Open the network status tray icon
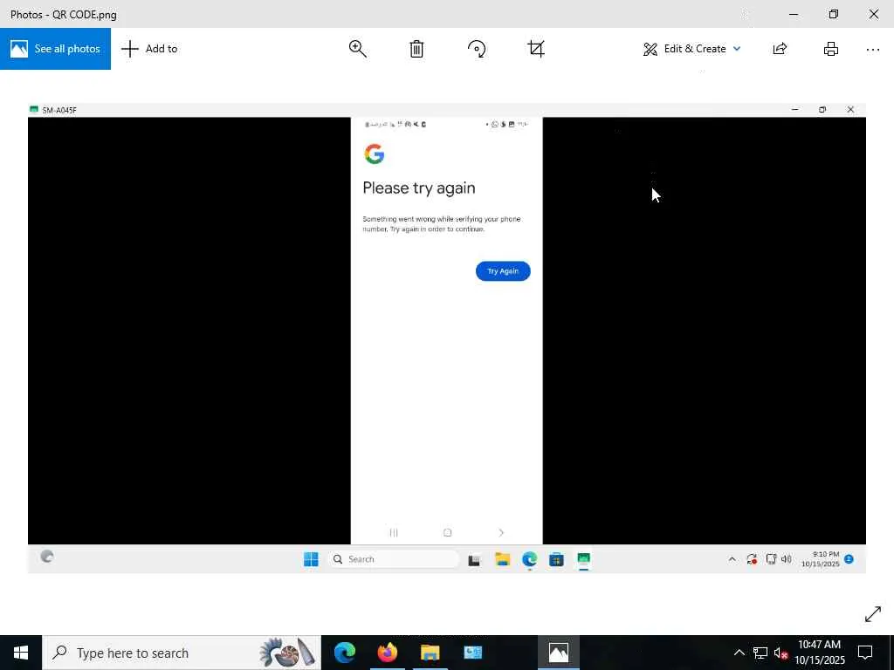 tap(760, 653)
